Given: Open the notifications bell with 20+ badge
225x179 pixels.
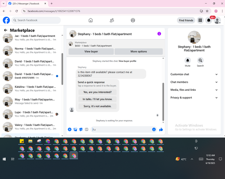Looking at the screenshot, I should 209,20.
